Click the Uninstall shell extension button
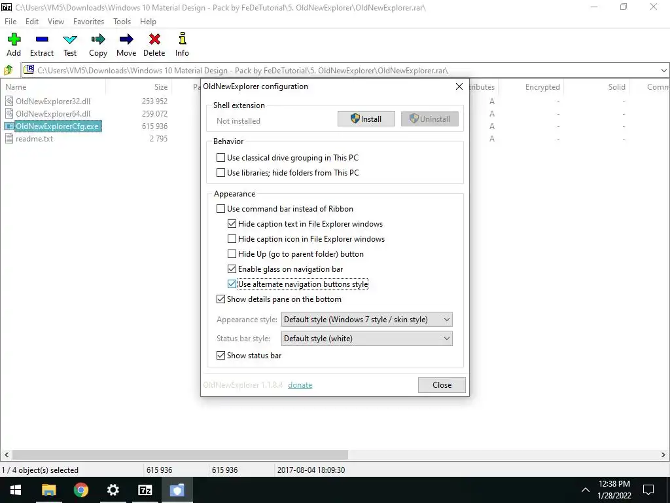 (429, 119)
